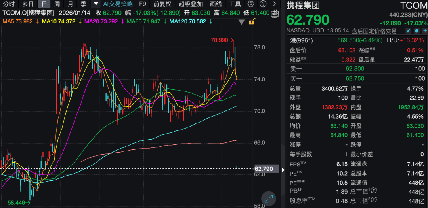
Task: Click the alert bell icon
Action: coord(417,30)
